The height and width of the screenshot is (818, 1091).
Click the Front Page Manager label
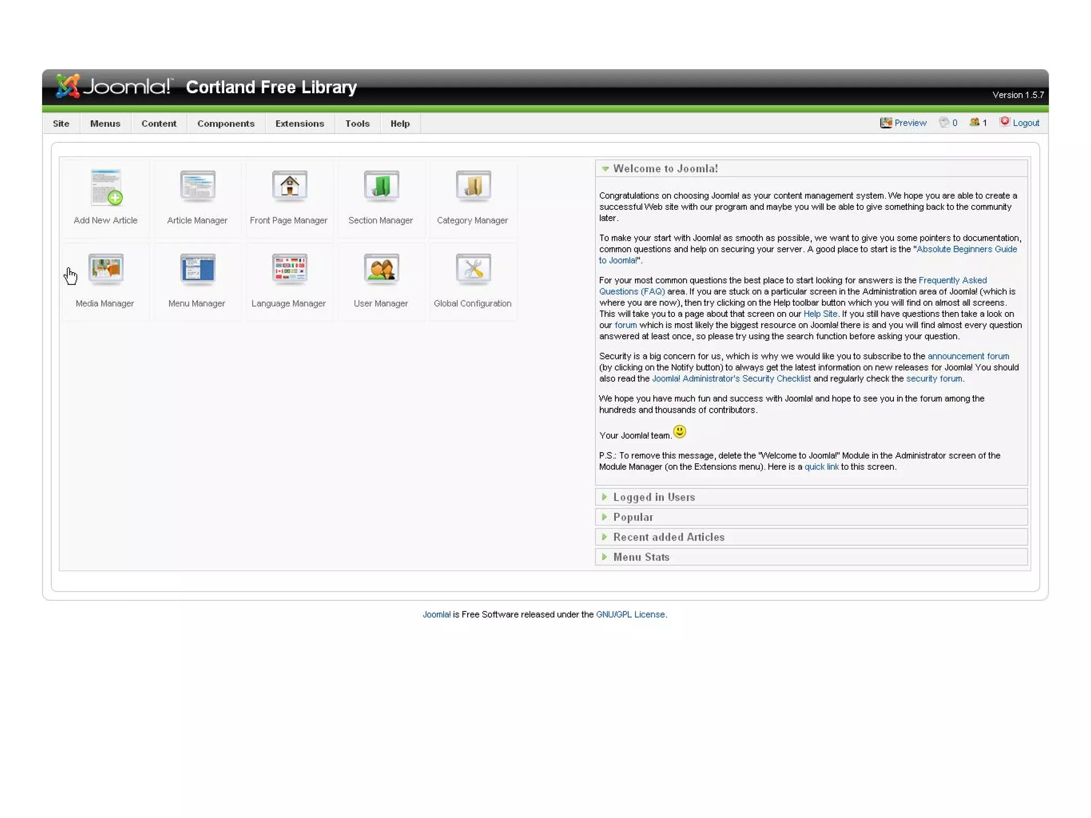tap(289, 220)
